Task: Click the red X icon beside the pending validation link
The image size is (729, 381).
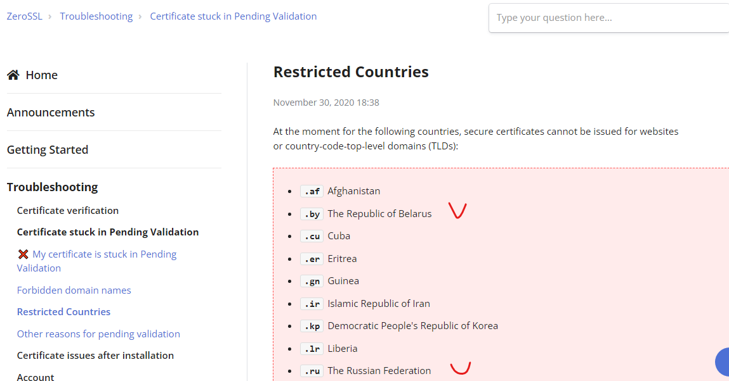Action: [23, 253]
